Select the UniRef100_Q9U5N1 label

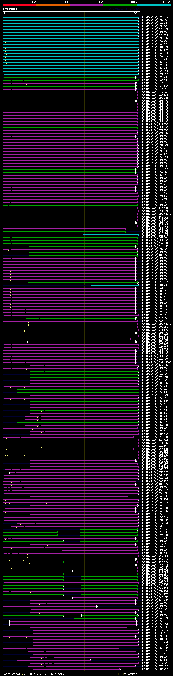[x=155, y=98]
